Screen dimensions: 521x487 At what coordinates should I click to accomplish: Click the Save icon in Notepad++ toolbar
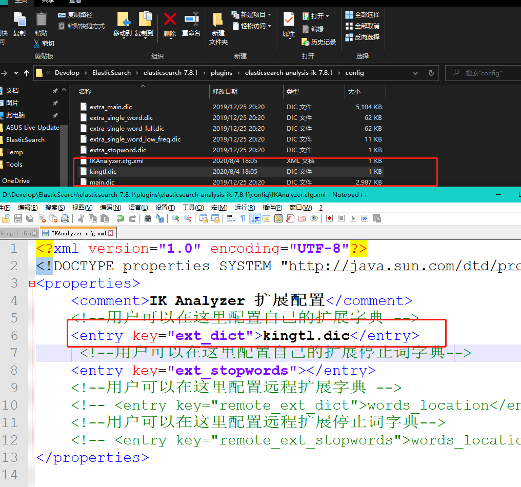pos(17,218)
